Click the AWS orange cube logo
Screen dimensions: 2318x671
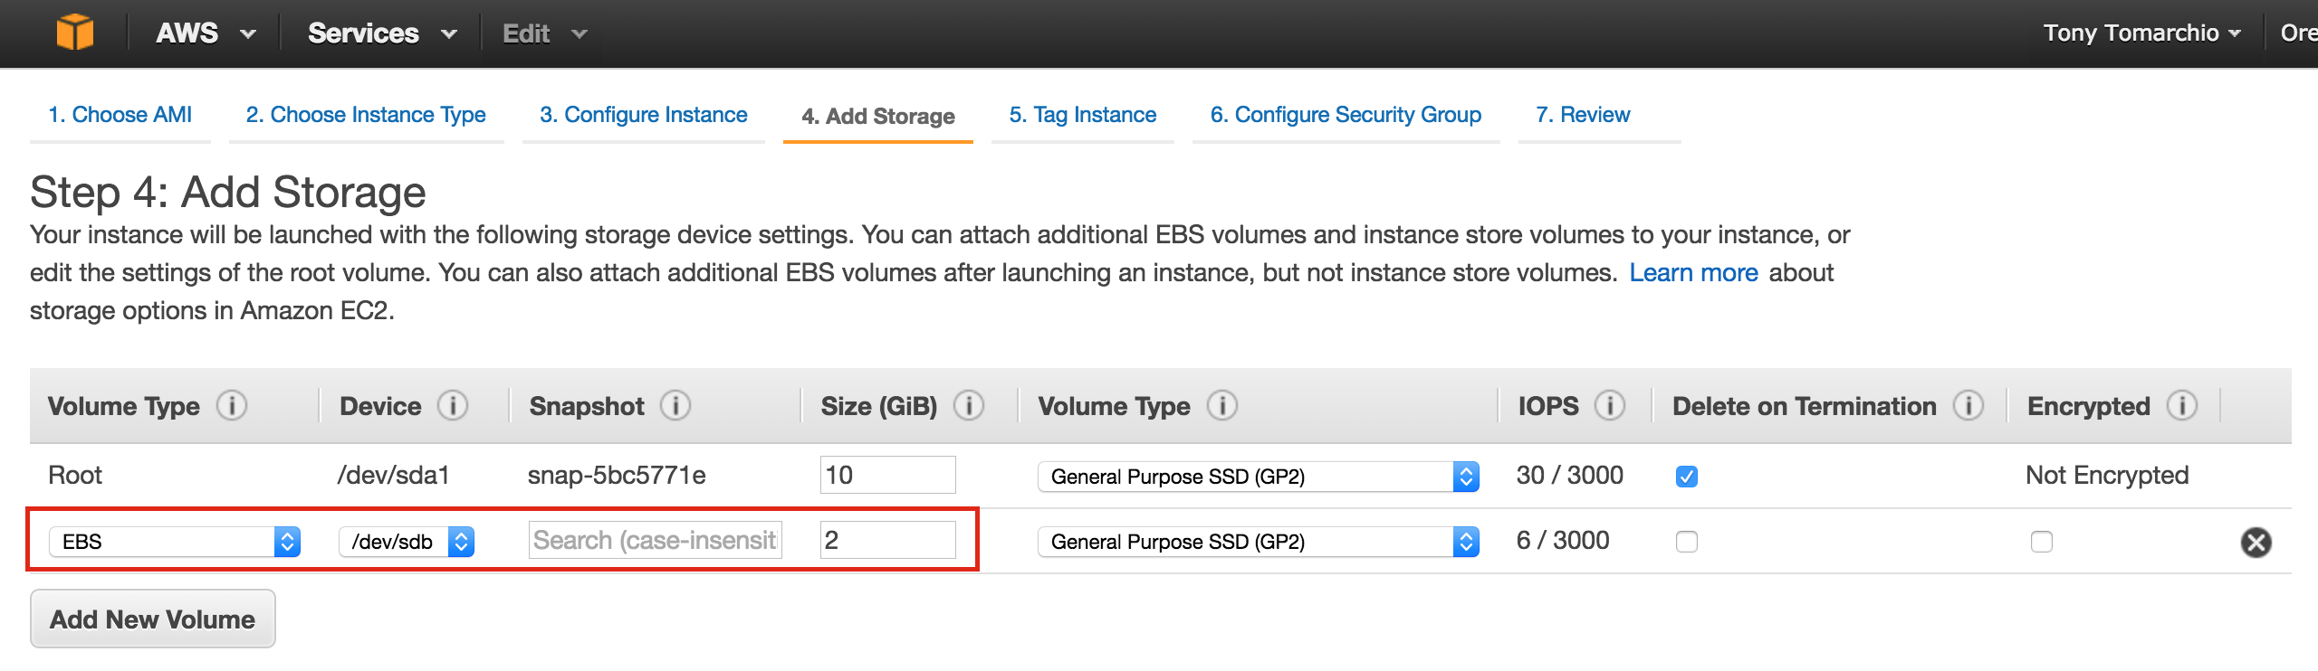(x=74, y=33)
